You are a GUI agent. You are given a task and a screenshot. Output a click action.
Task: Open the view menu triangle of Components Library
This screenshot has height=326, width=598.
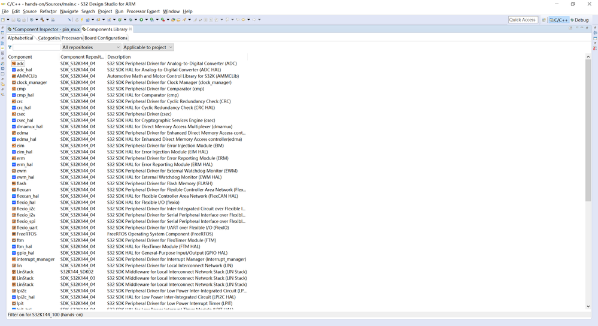click(x=577, y=28)
